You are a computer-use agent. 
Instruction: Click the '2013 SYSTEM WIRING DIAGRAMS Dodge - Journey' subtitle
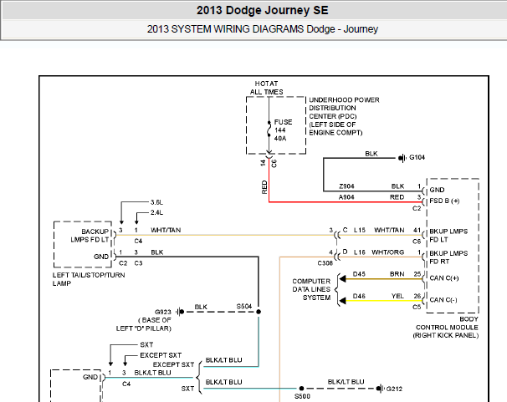tap(262, 29)
